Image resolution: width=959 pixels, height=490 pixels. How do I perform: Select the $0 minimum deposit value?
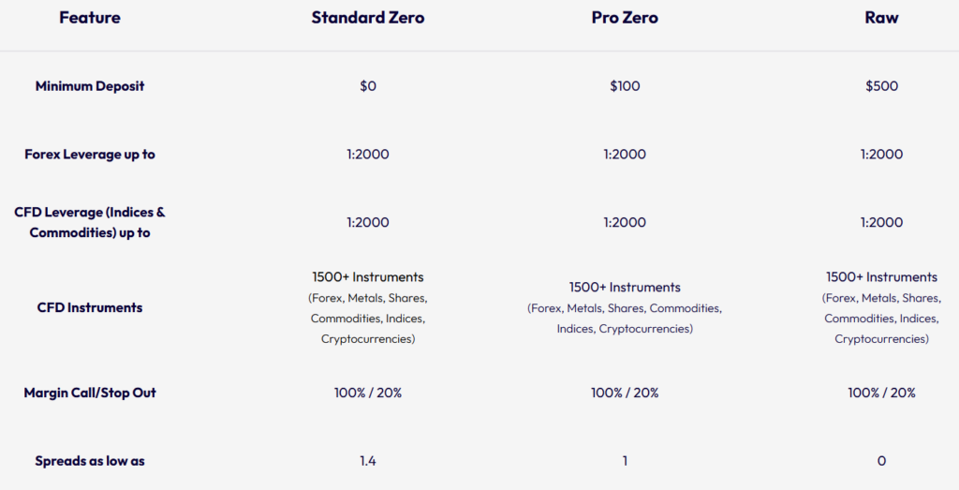(368, 86)
